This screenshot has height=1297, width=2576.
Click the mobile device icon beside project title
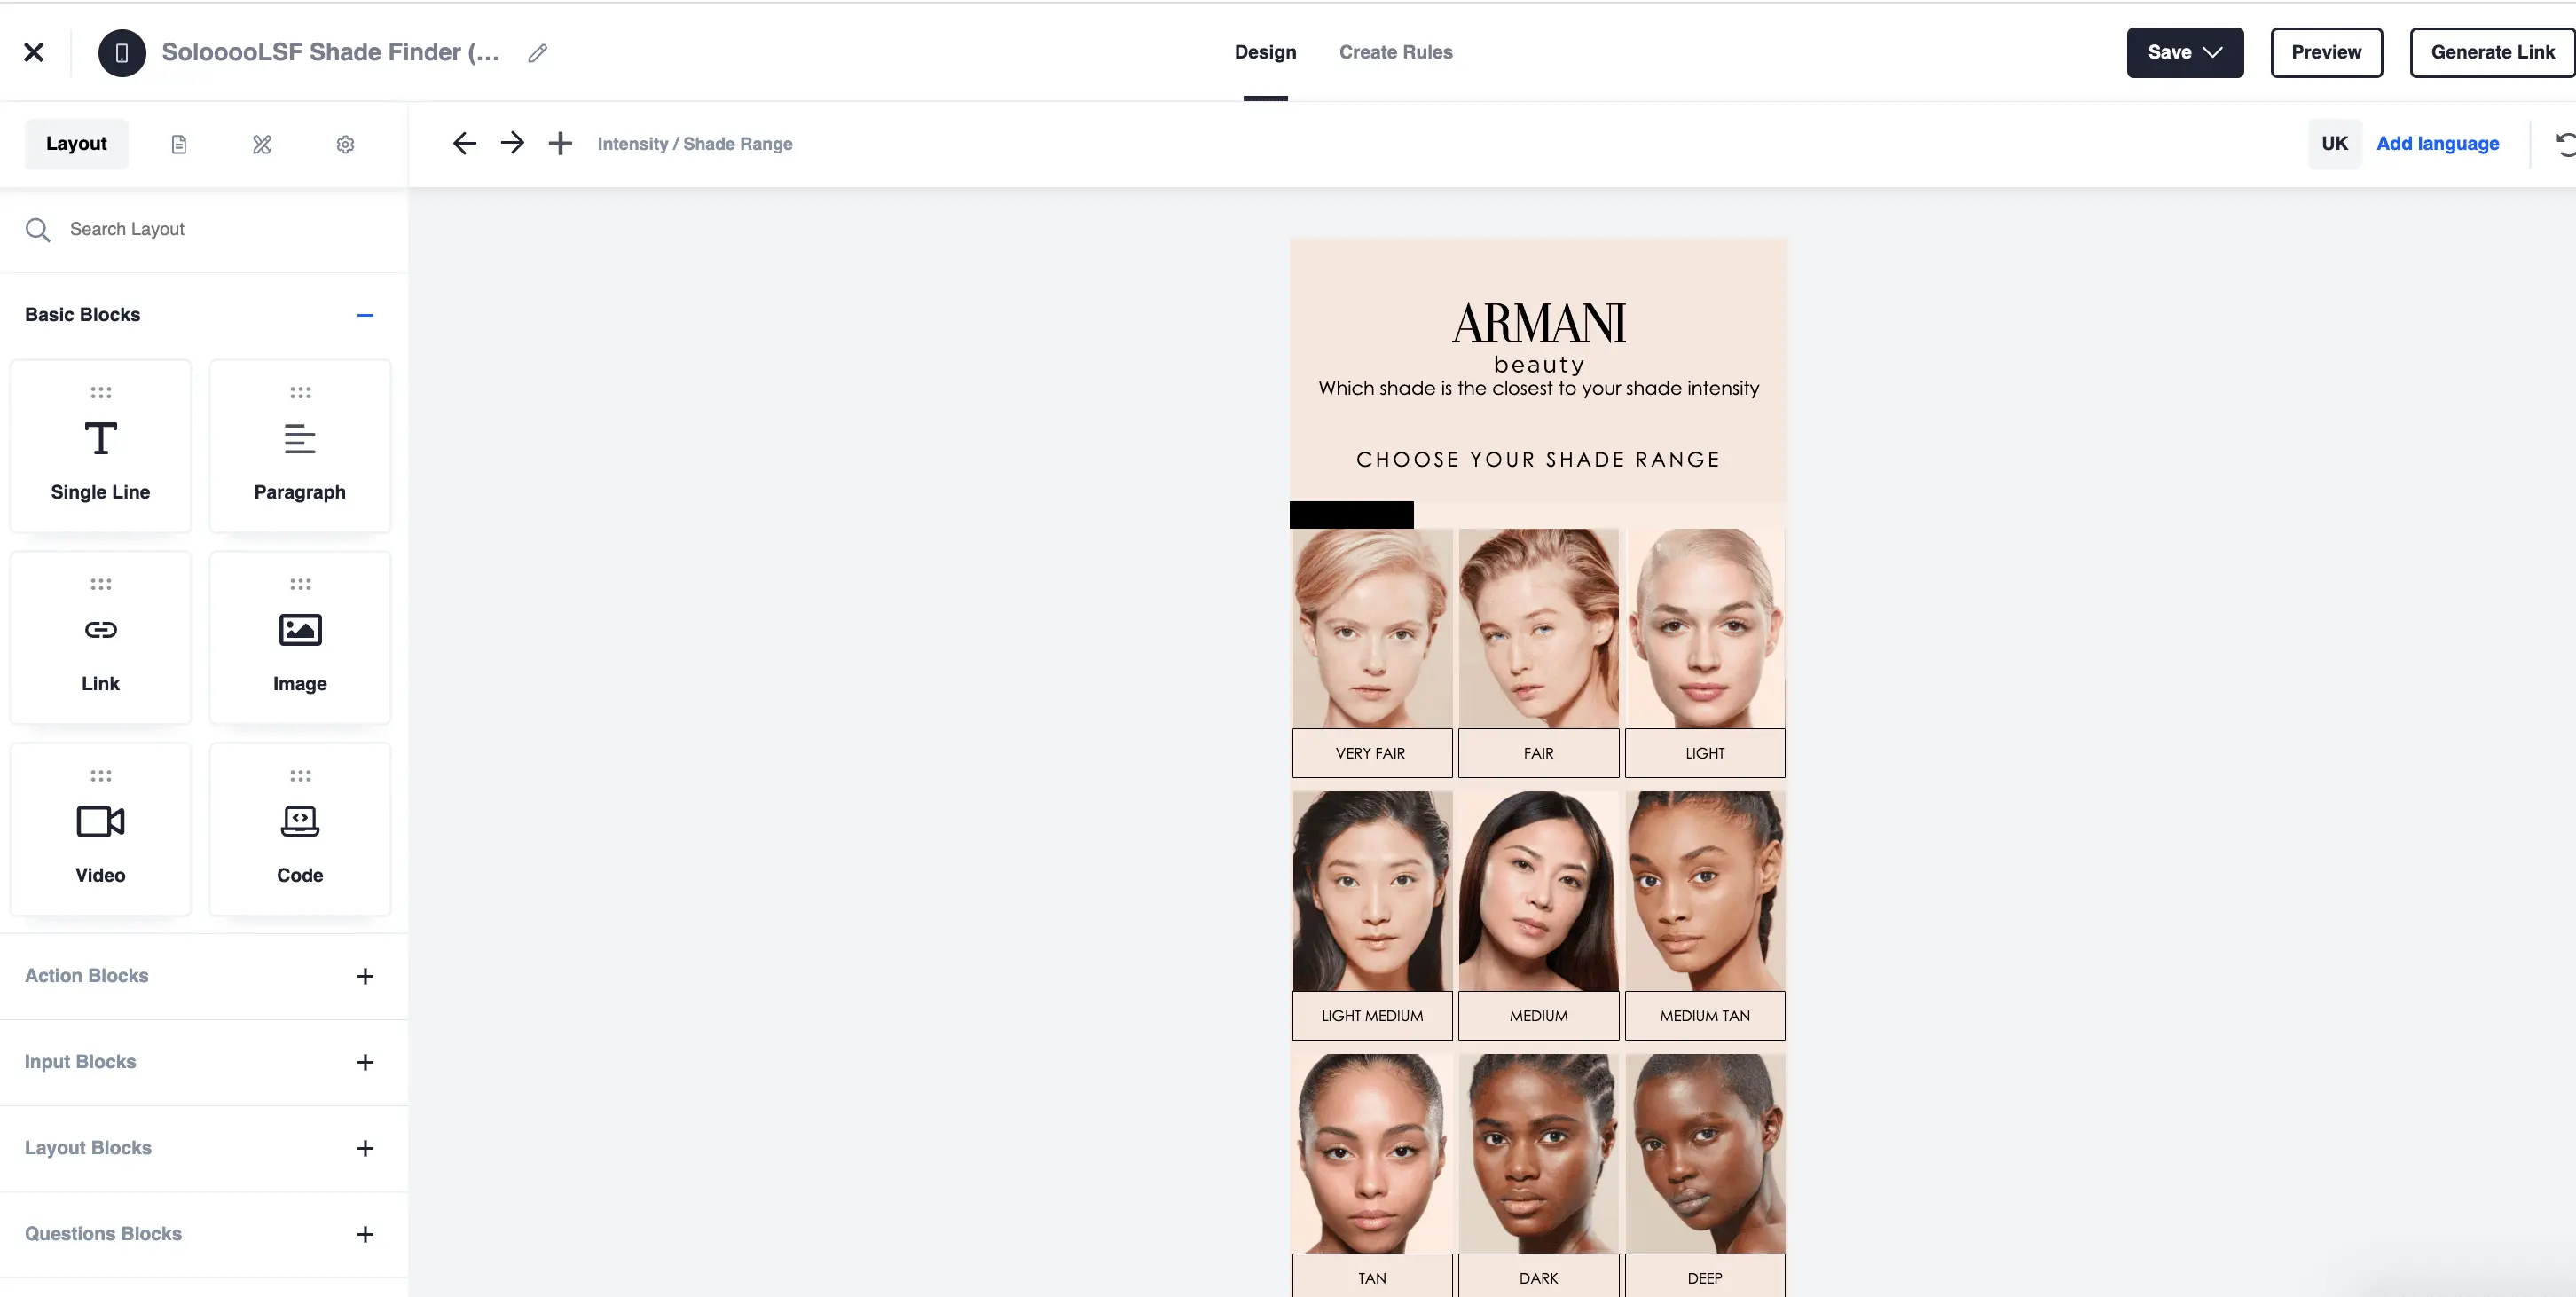(x=122, y=52)
